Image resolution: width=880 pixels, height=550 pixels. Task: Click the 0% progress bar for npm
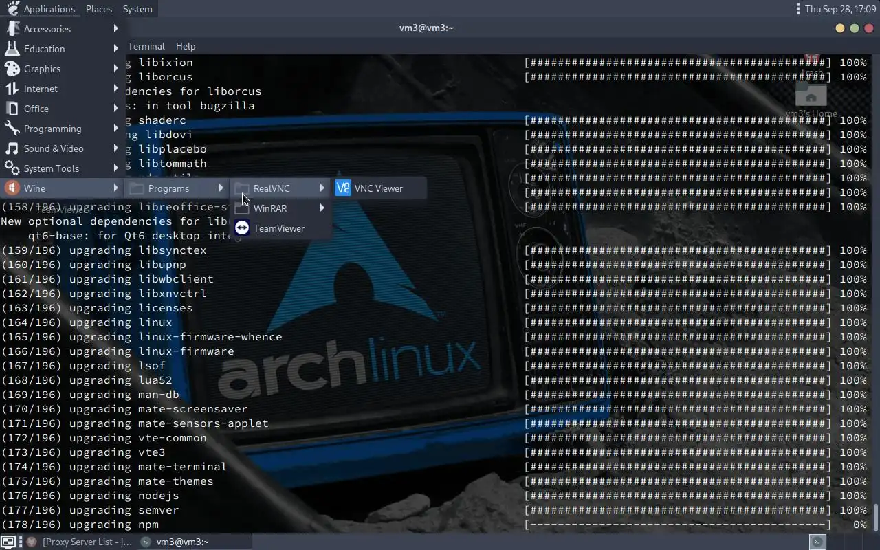point(677,525)
